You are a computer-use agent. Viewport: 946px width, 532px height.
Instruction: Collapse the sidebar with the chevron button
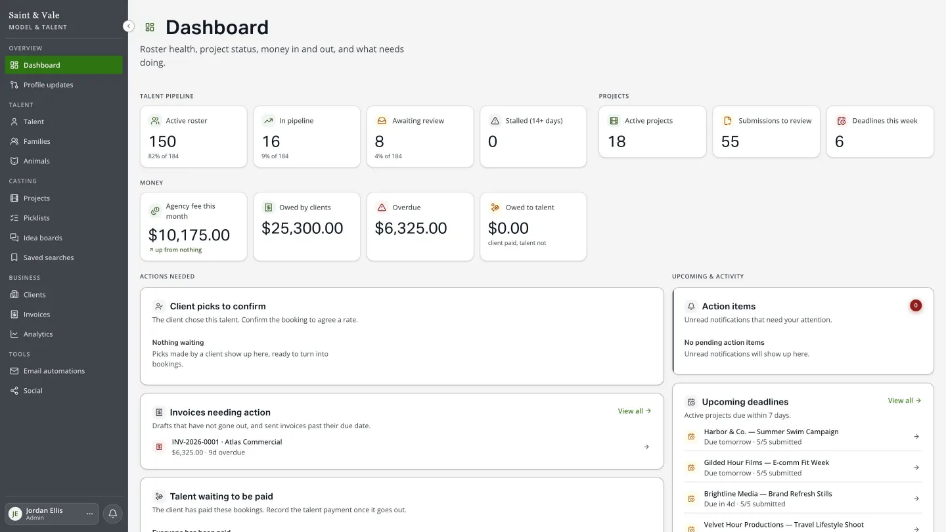click(x=129, y=26)
